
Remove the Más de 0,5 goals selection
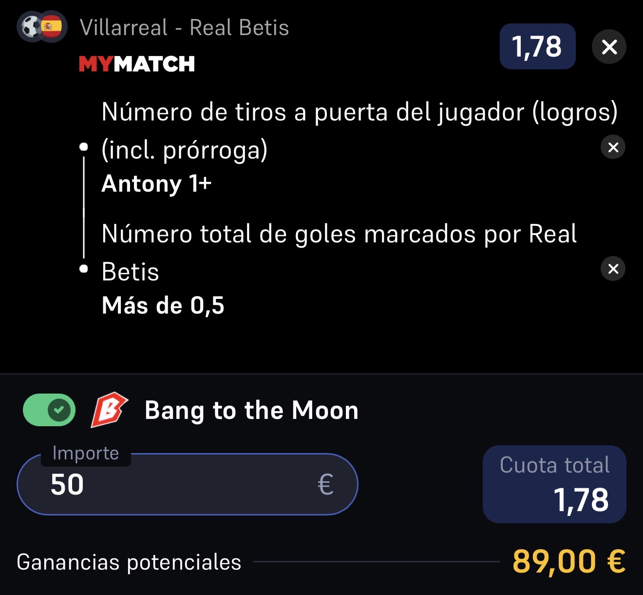[613, 269]
